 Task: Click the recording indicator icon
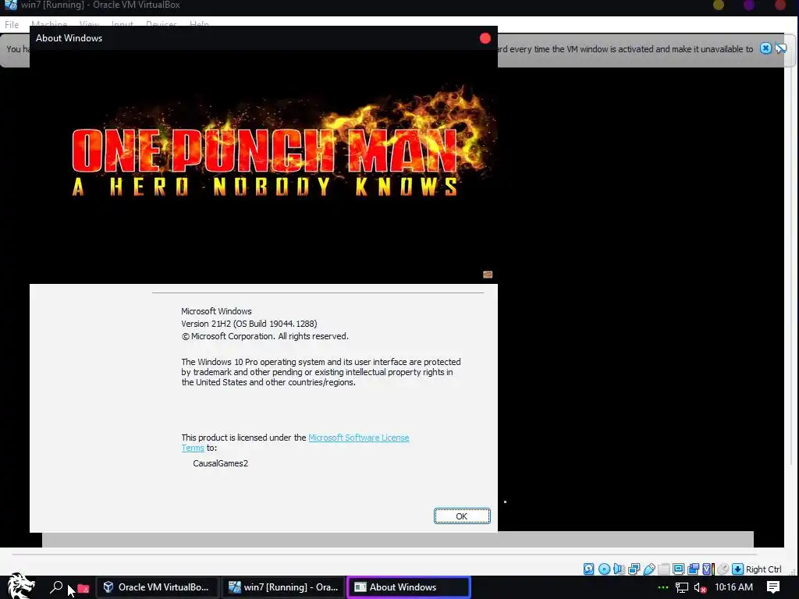click(693, 569)
